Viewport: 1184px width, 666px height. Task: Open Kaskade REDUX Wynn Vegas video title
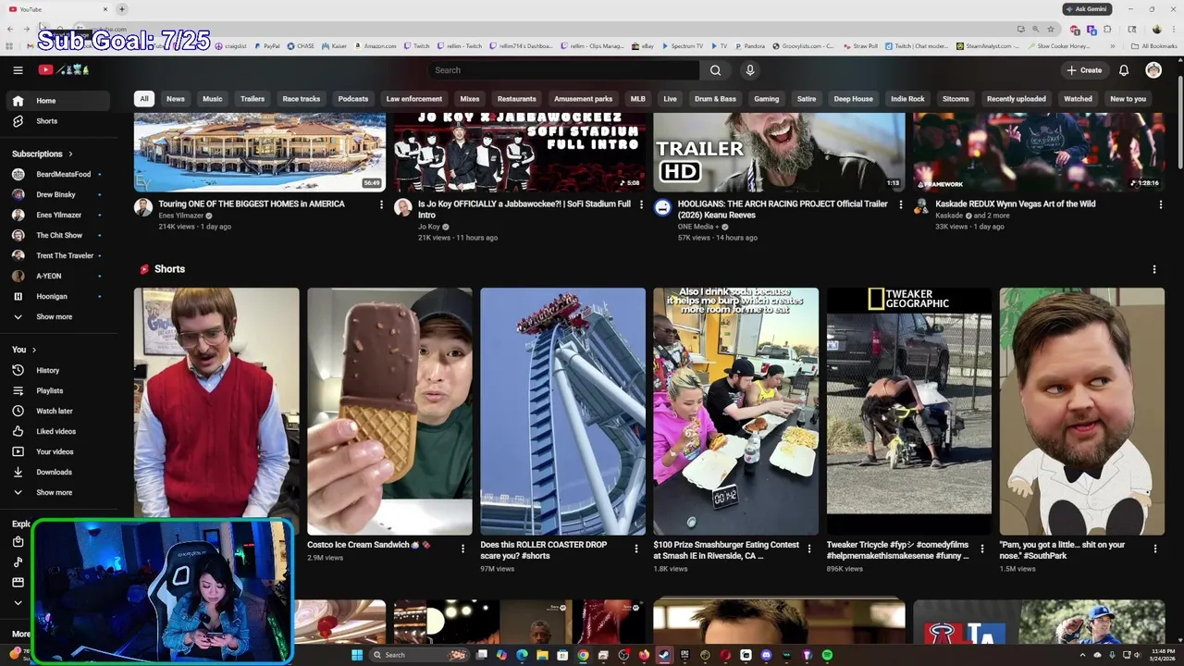coord(1015,203)
